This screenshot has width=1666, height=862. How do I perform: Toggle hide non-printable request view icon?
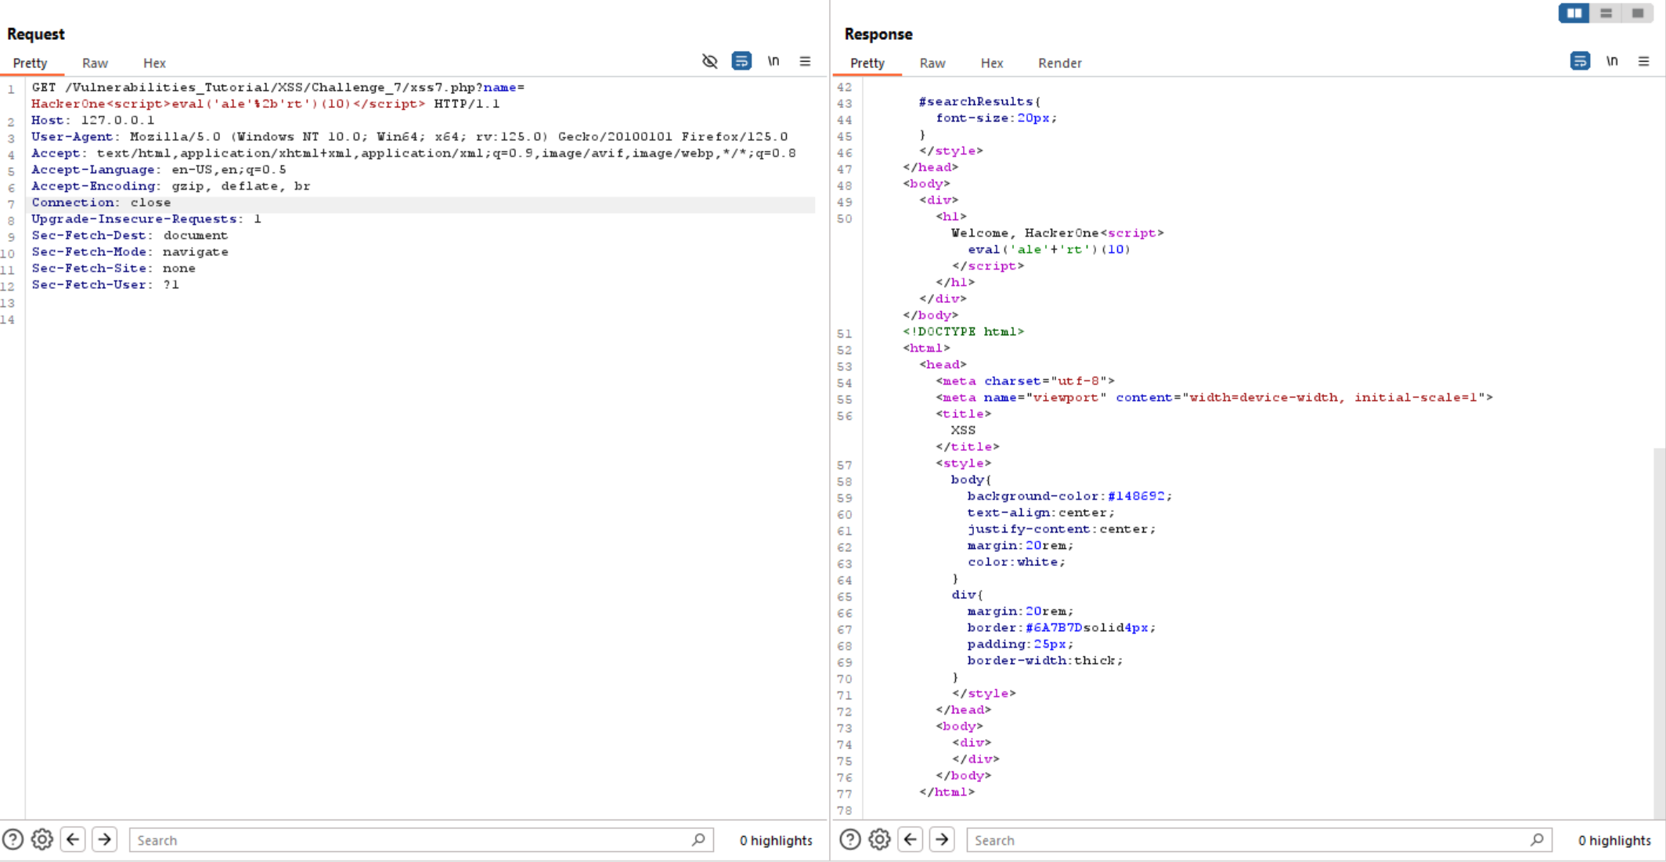pyautogui.click(x=710, y=61)
